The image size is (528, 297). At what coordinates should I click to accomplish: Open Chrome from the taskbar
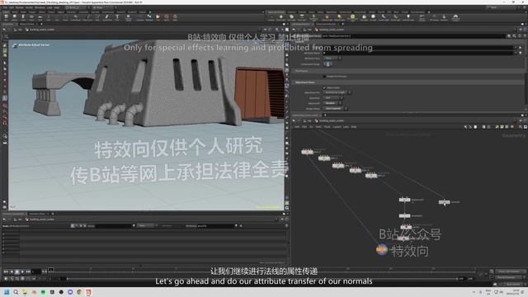[x=79, y=292]
